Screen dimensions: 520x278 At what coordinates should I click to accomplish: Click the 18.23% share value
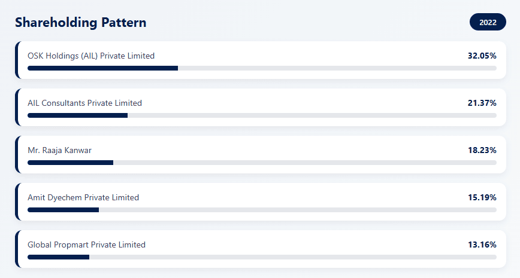pos(482,150)
